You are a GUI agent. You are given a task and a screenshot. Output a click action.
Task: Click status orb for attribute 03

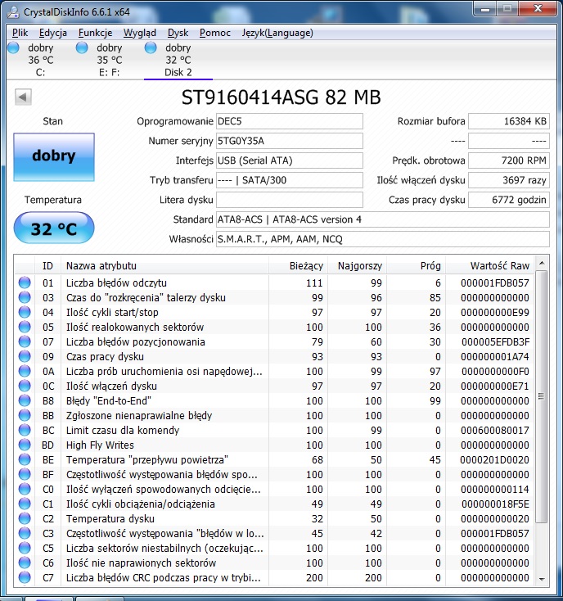coord(25,297)
